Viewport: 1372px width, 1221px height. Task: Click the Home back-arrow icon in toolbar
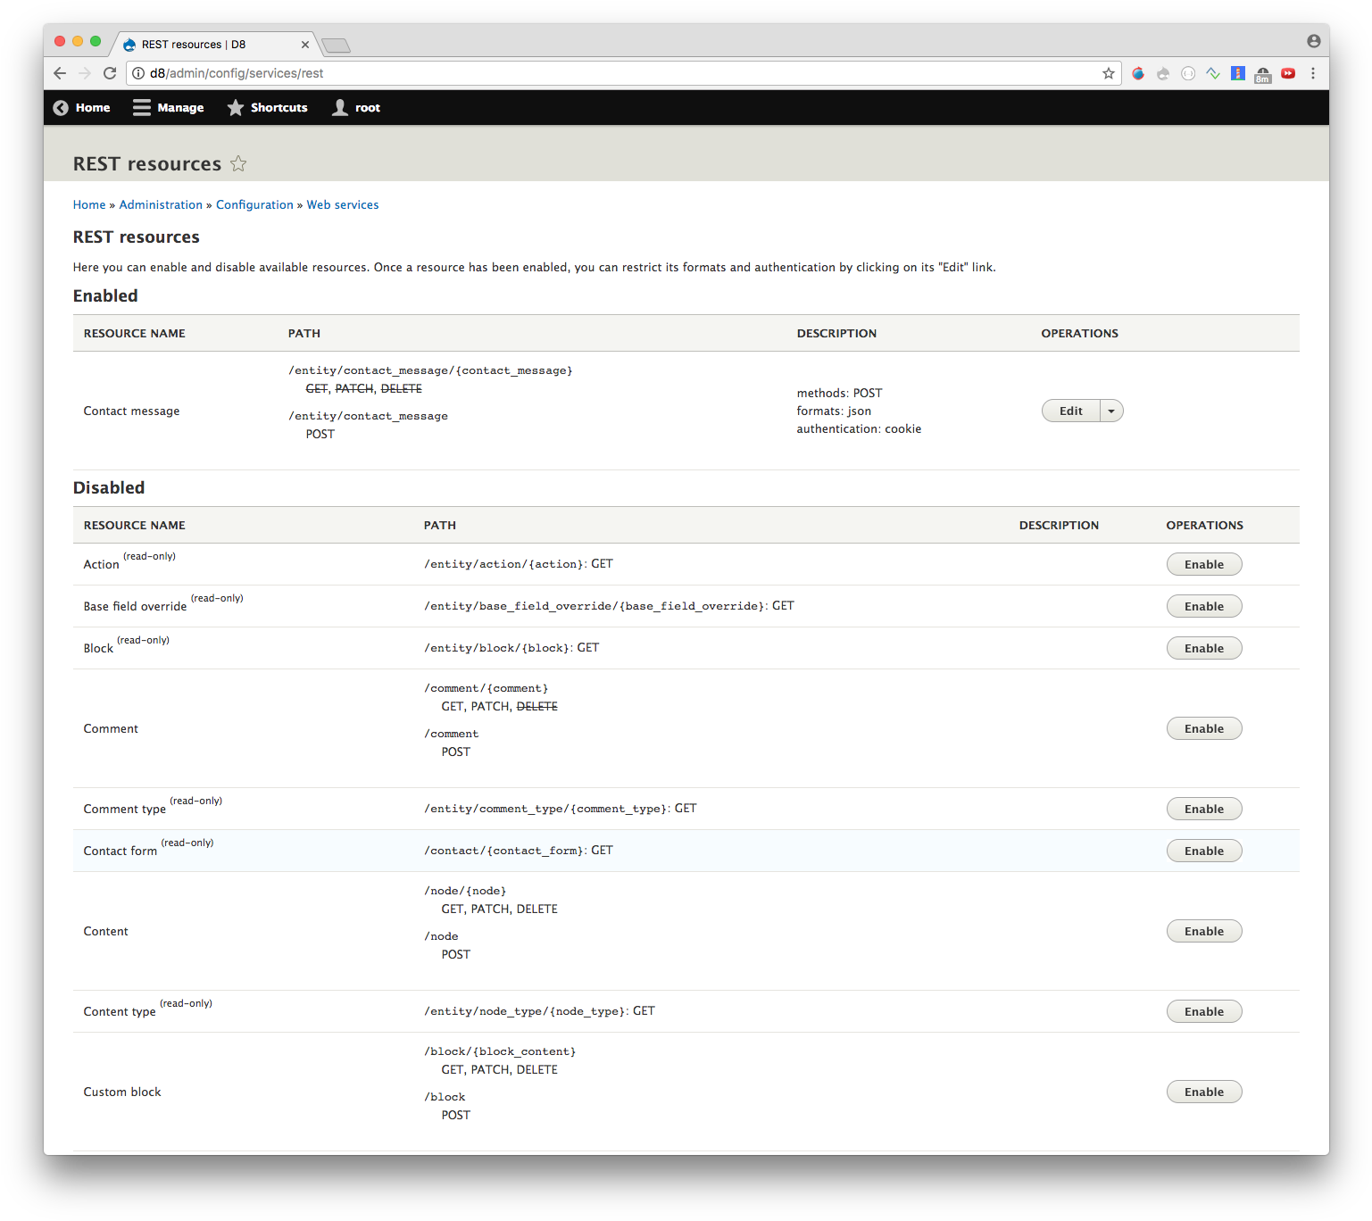pos(61,108)
